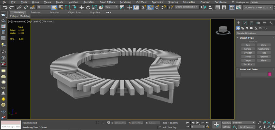The height and width of the screenshot is (130, 275).
Task: Expand the menu bar overflow chevrons
Action: (x=233, y=2)
